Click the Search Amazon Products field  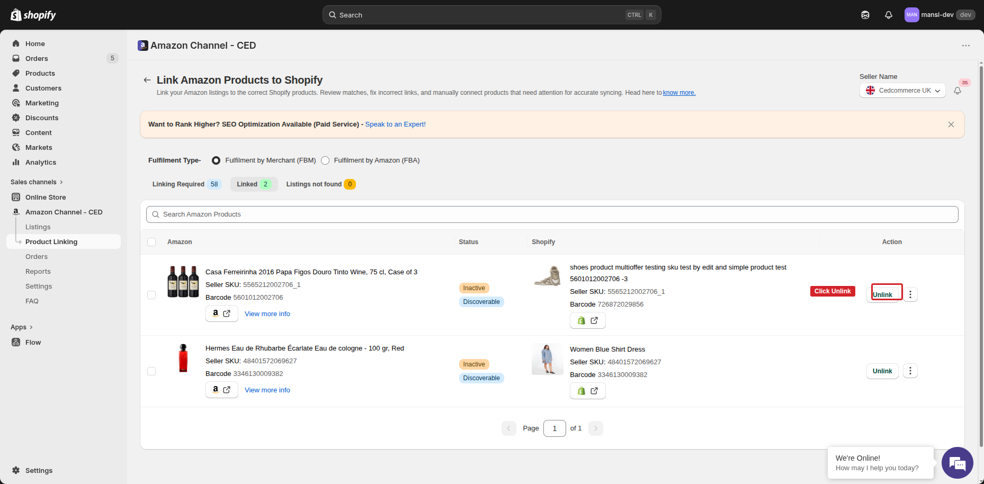coord(552,214)
